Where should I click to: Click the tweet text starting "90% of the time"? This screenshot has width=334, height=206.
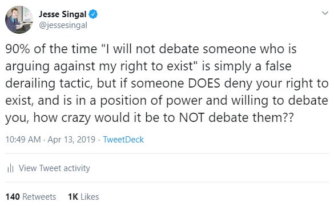[x=167, y=83]
